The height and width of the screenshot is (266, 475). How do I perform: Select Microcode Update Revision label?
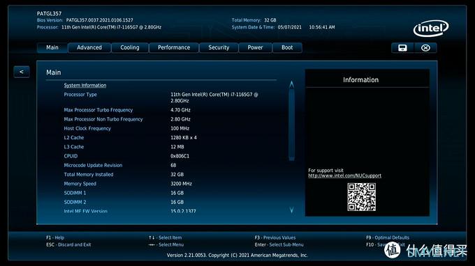click(x=93, y=165)
